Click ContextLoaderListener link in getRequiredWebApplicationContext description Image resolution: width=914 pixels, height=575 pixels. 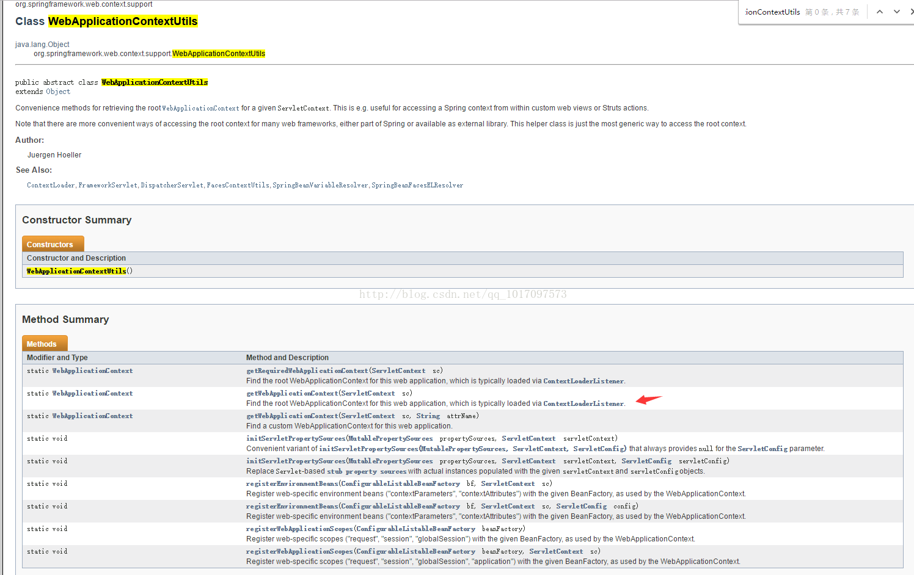pyautogui.click(x=583, y=381)
